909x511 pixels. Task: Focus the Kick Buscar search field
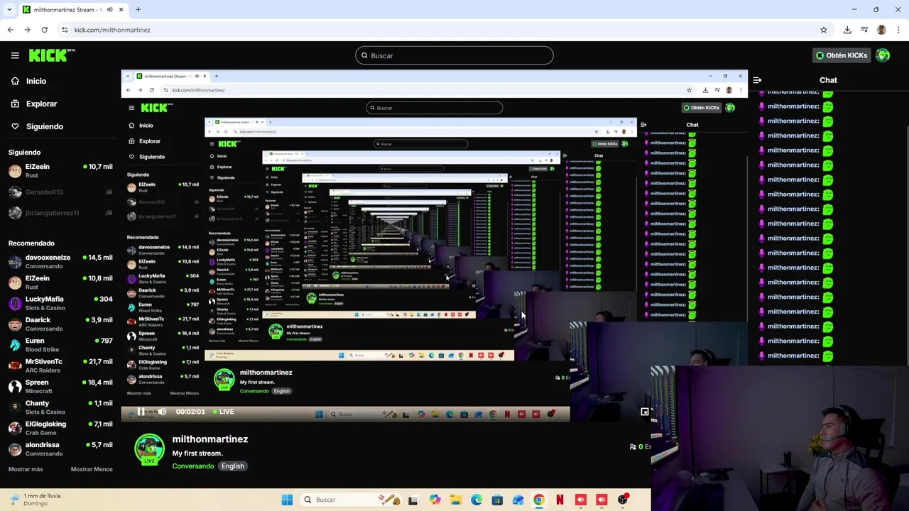pyautogui.click(x=454, y=55)
